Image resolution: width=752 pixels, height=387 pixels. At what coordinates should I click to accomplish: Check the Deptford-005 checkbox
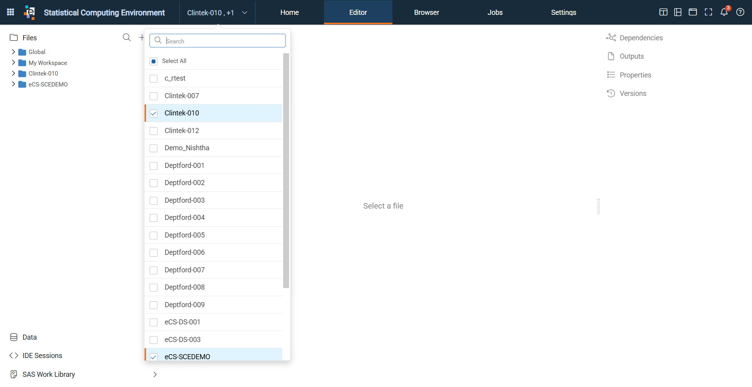(x=154, y=236)
